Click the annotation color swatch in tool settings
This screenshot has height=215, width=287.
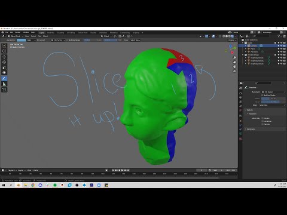pos(22,40)
